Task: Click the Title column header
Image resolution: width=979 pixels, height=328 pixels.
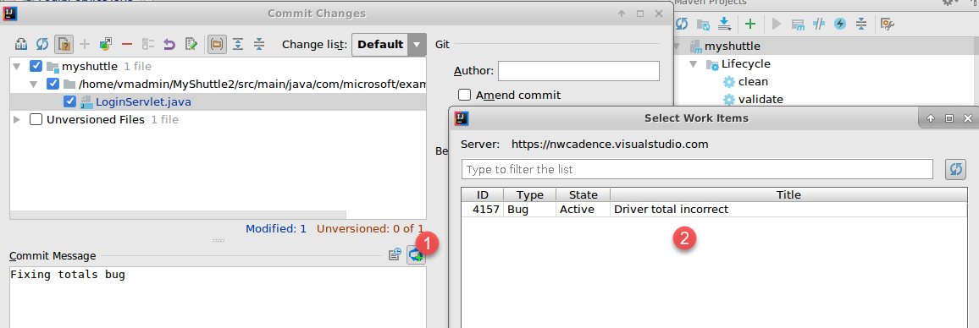Action: pyautogui.click(x=788, y=195)
